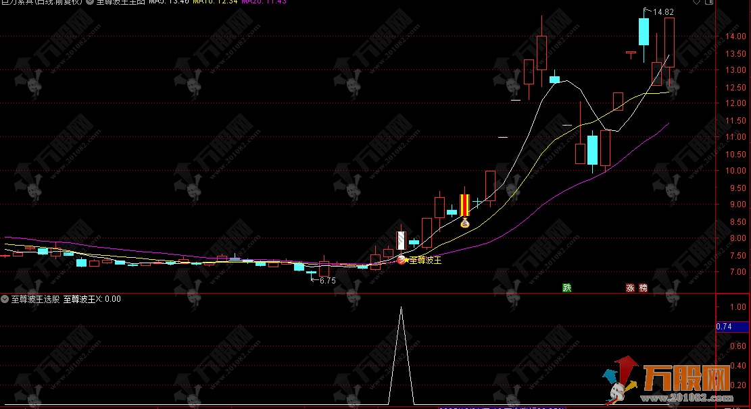This screenshot has height=409, width=751.
Task: Click the red 榜 tag
Action: point(644,288)
